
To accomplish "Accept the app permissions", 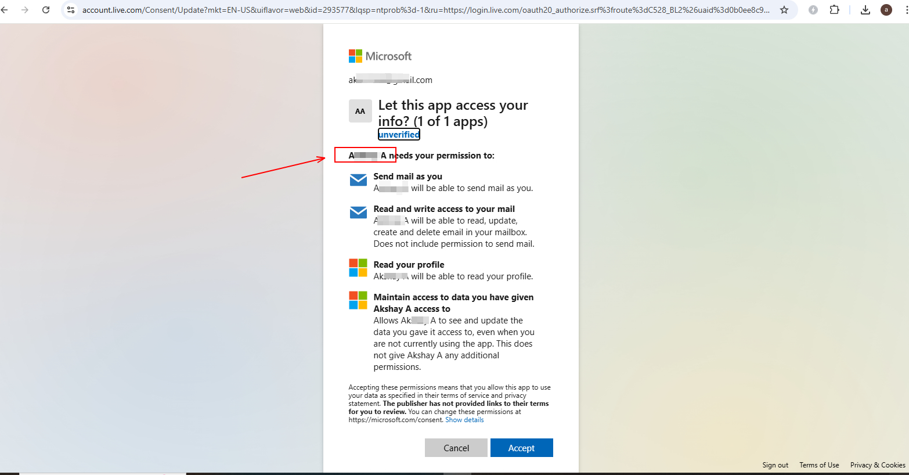I will point(521,448).
